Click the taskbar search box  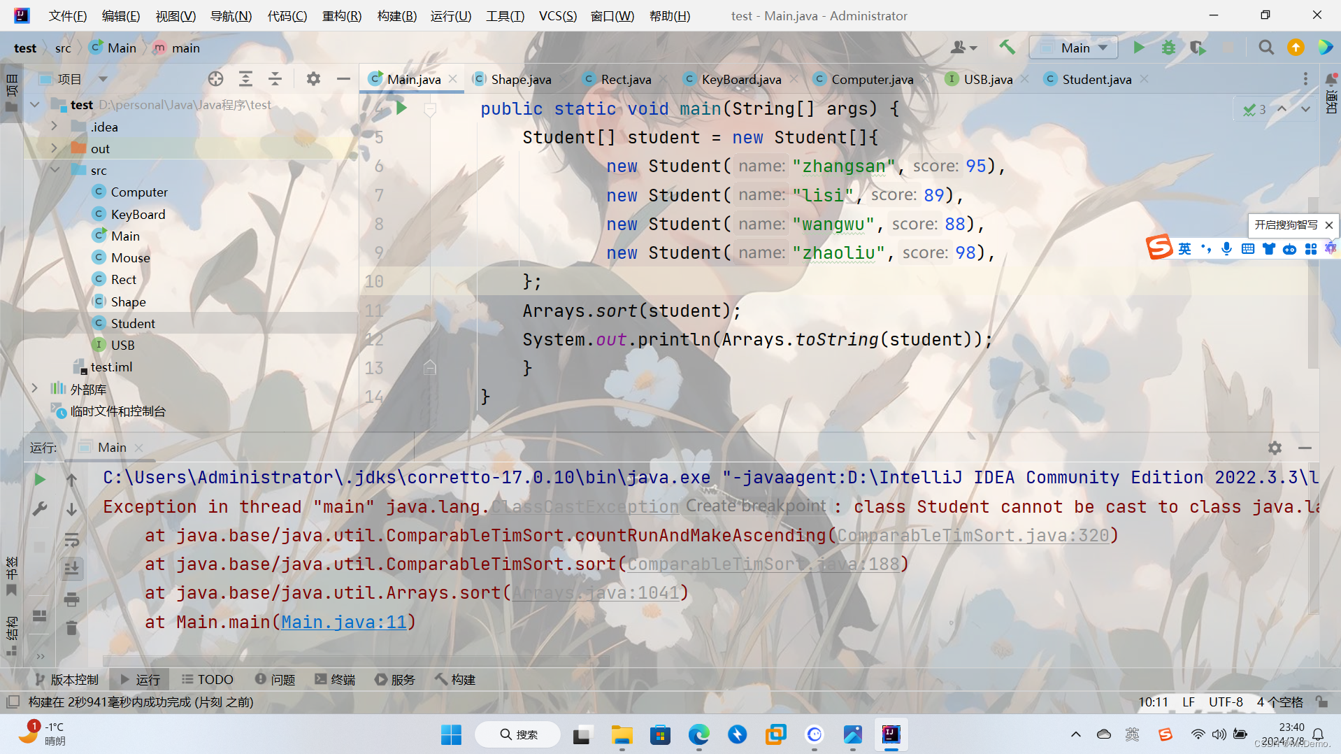517,734
